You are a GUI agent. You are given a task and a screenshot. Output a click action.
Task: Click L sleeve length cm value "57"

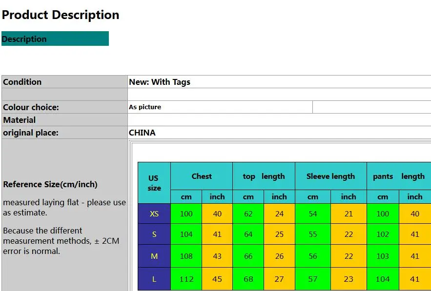point(313,279)
